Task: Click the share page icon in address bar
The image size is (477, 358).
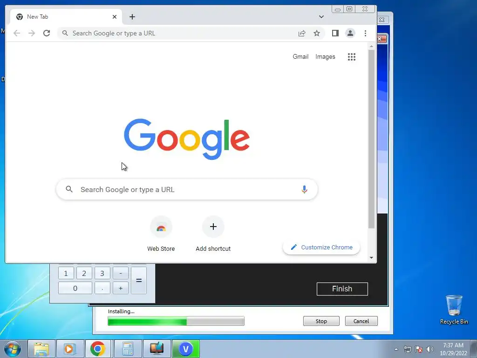Action: [x=302, y=33]
